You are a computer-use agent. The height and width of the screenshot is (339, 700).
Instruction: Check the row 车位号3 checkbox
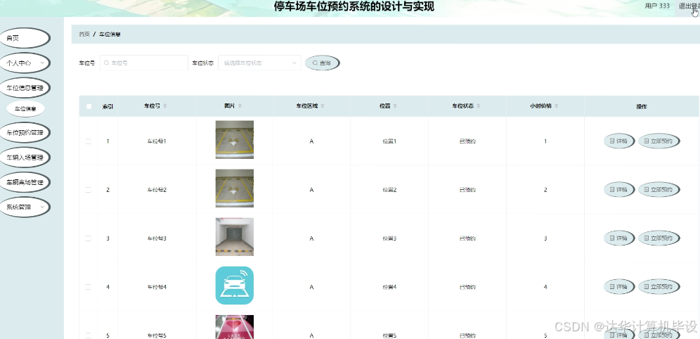click(x=89, y=238)
